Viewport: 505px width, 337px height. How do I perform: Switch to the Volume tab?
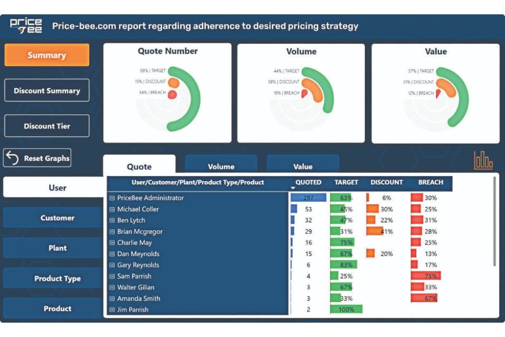[x=221, y=166]
